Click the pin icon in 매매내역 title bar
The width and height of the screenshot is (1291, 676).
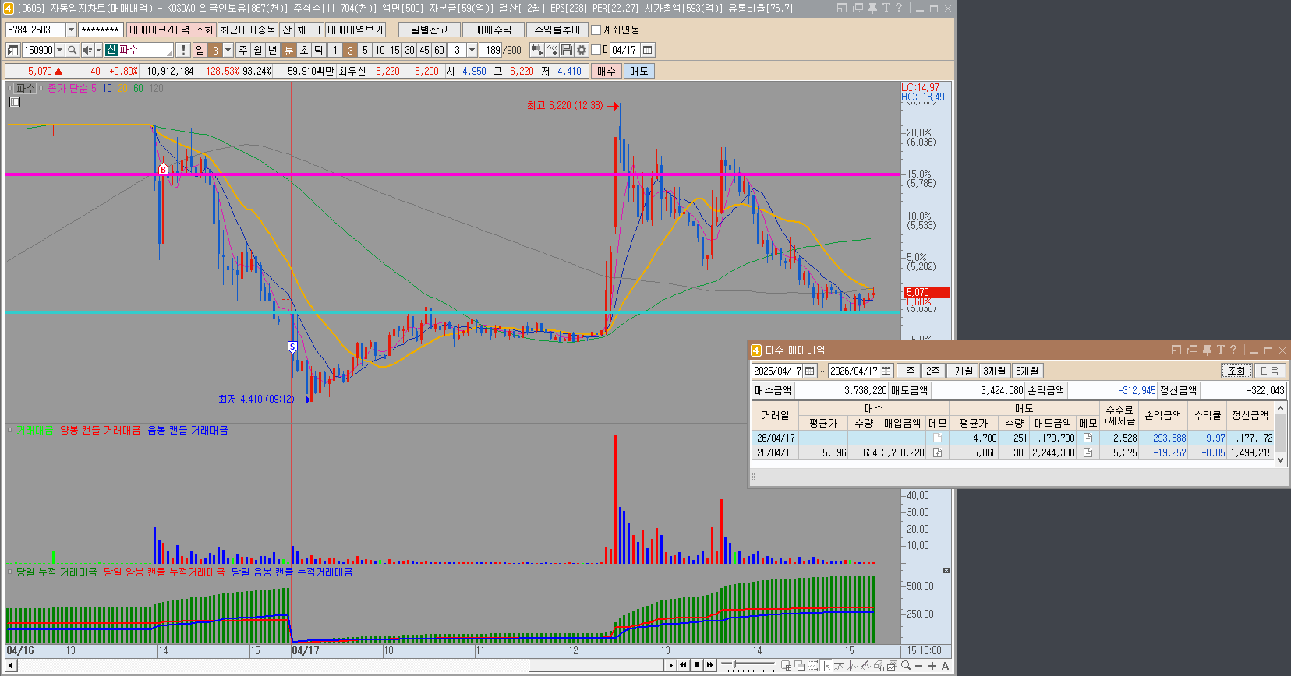click(1207, 350)
